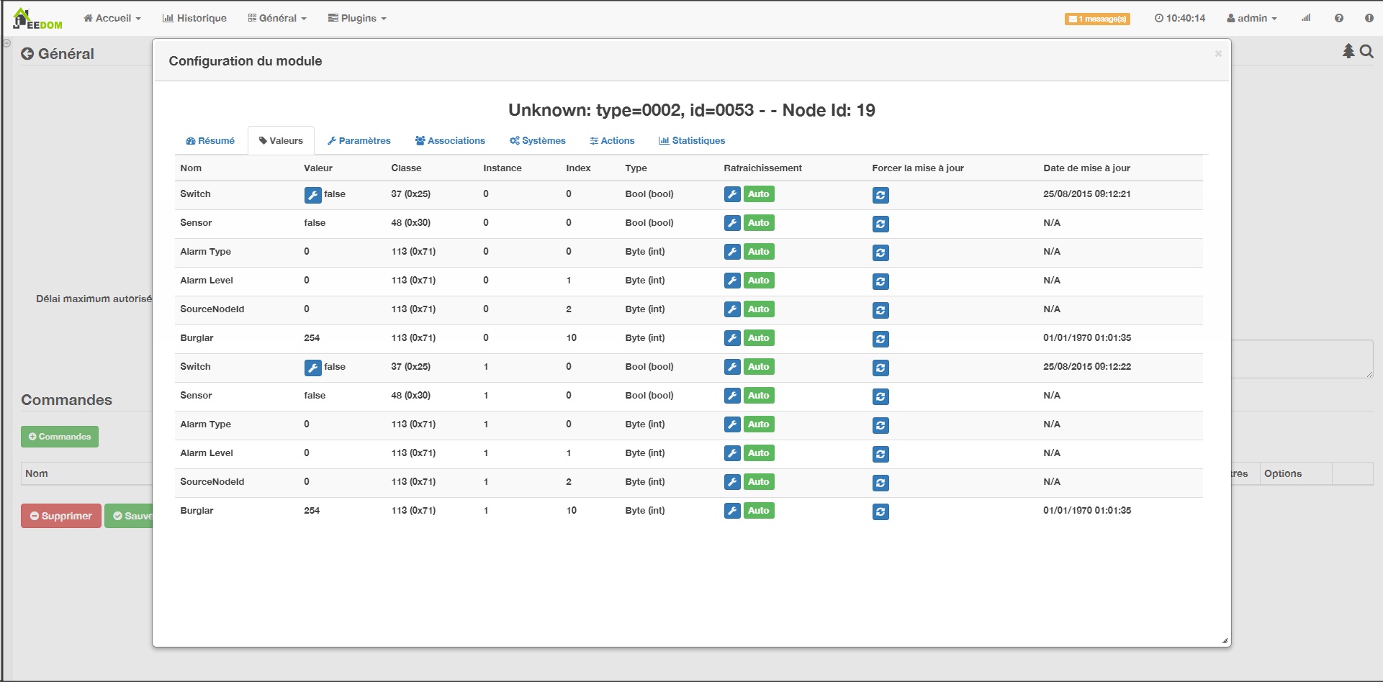1383x682 pixels.
Task: Force update of Sensor instance 0
Action: pyautogui.click(x=880, y=224)
